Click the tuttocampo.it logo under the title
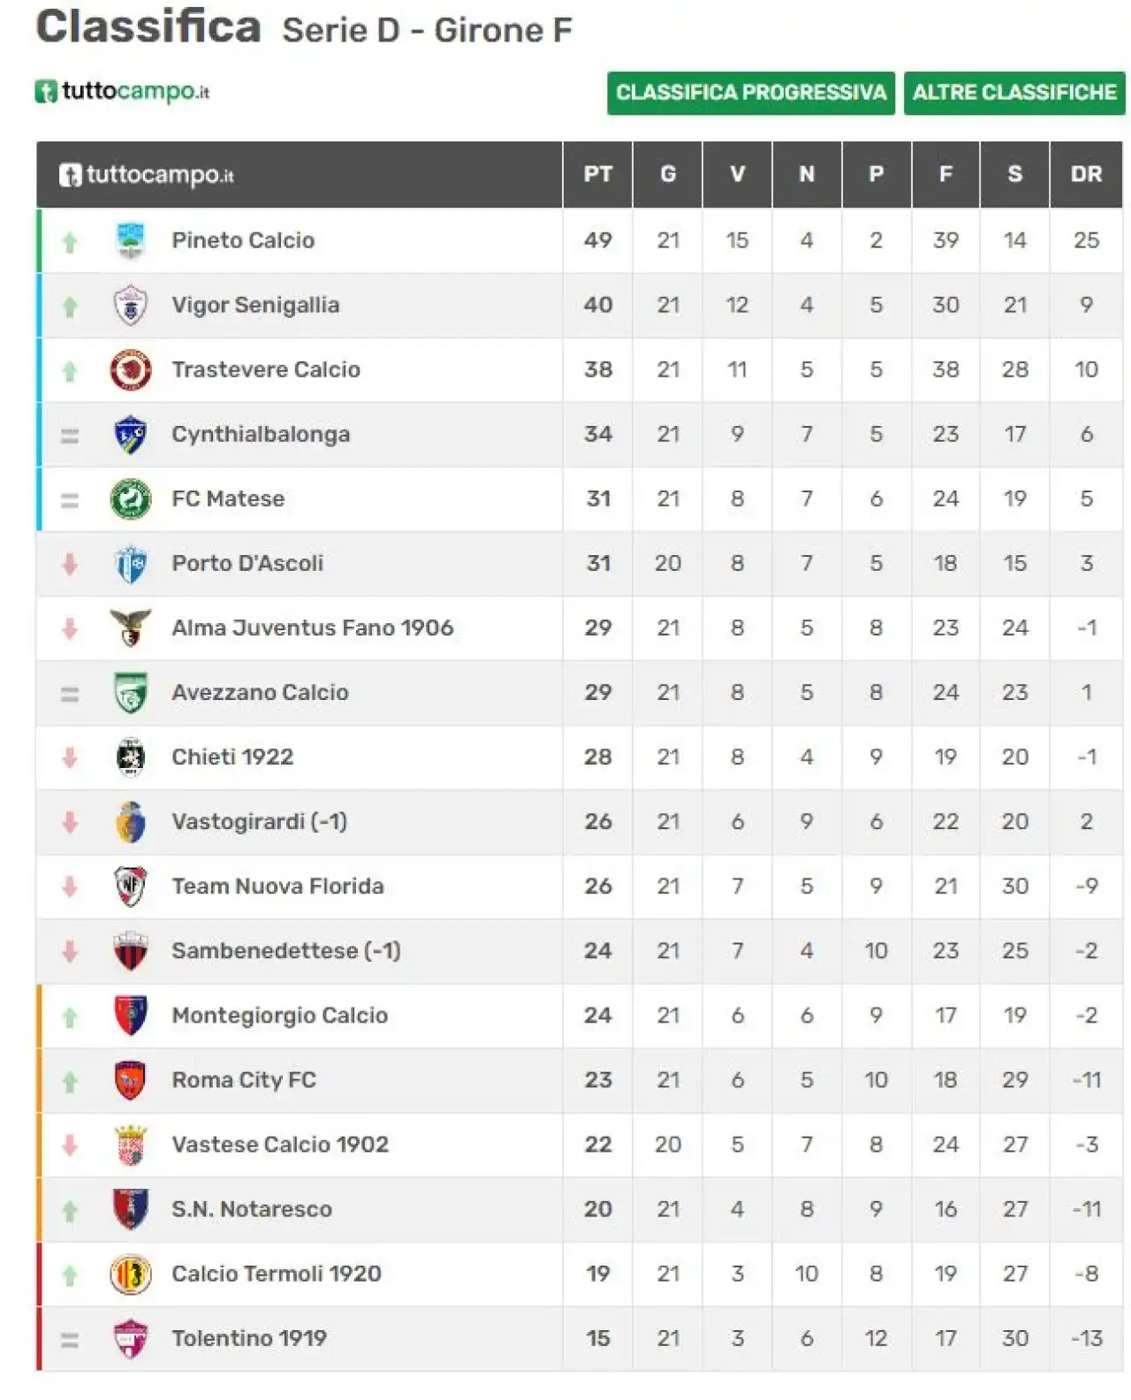 [122, 91]
